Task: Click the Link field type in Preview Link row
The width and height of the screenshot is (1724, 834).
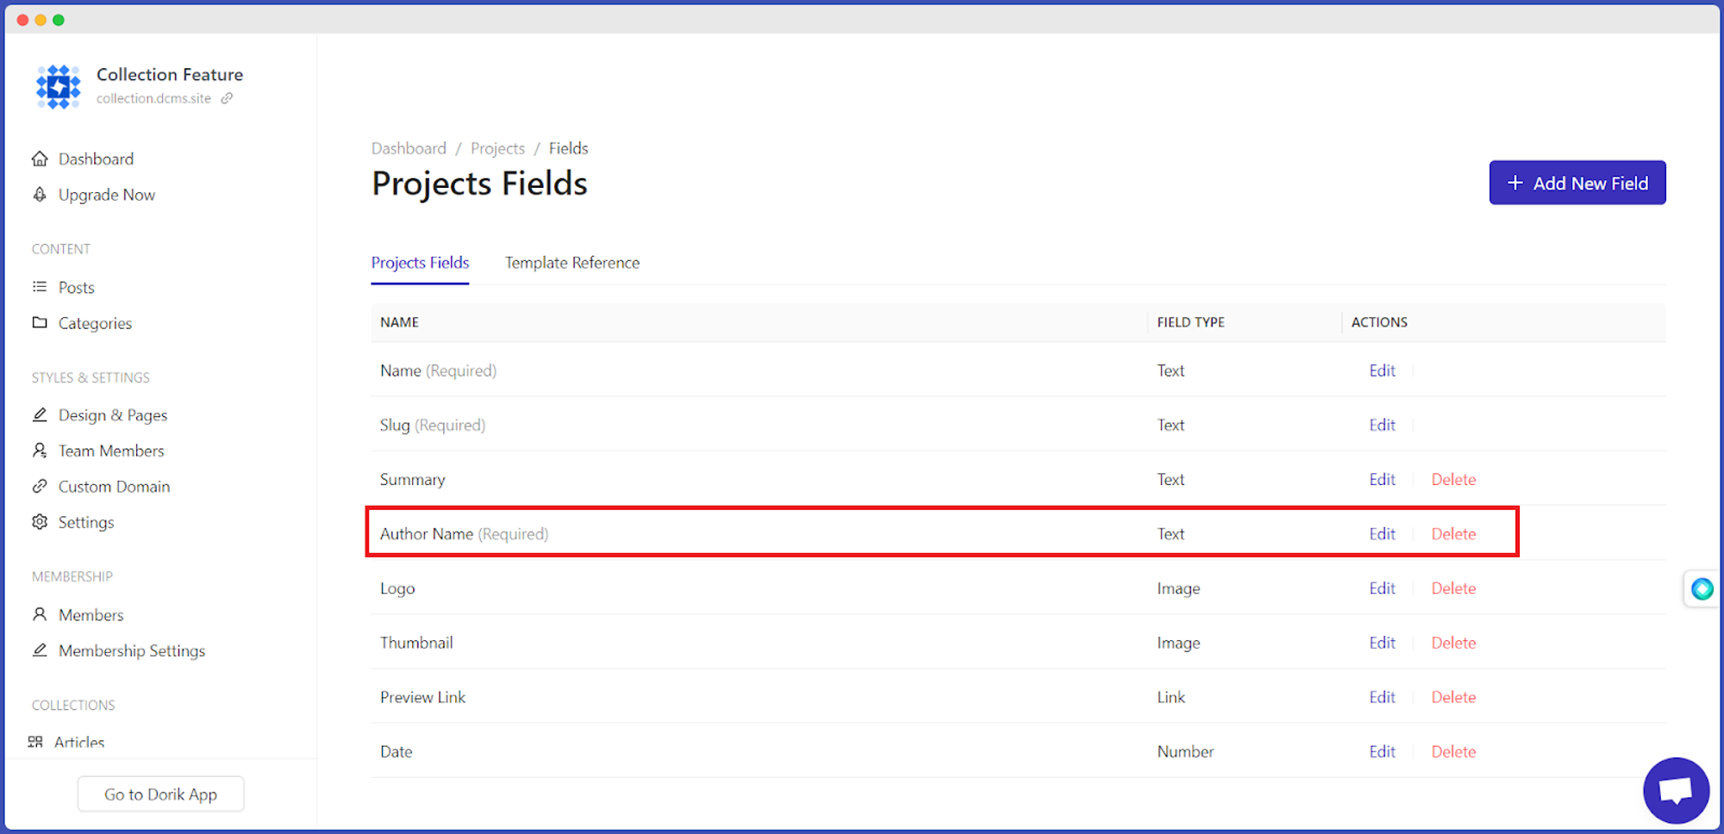Action: tap(1171, 697)
